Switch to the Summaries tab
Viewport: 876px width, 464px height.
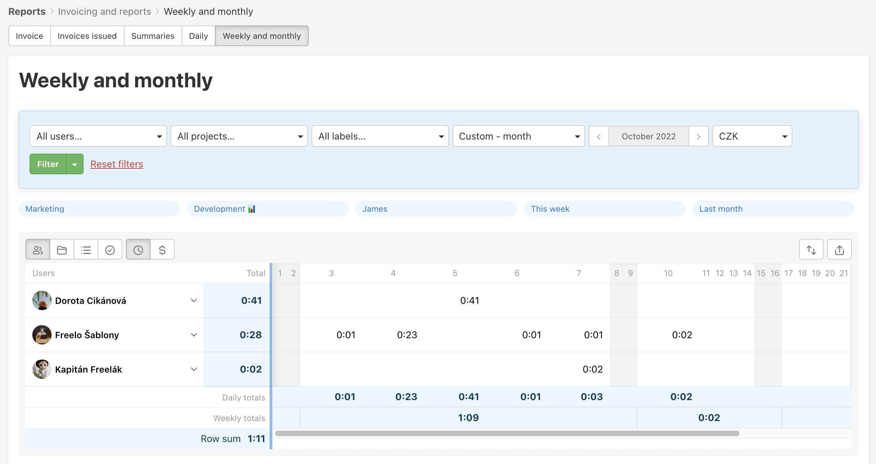point(152,36)
